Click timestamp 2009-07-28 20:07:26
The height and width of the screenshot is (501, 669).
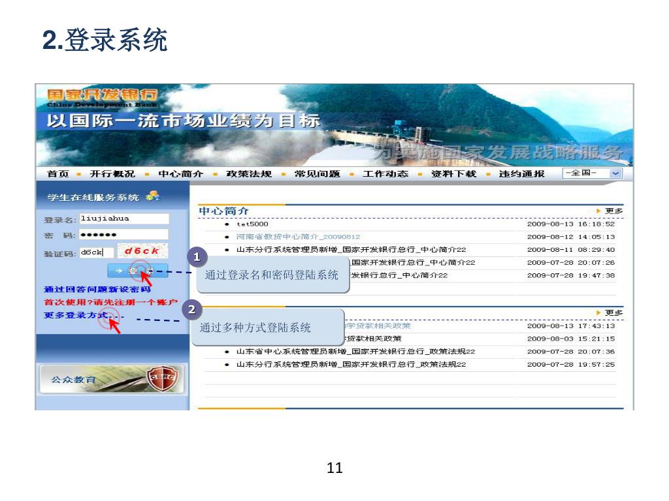click(571, 262)
